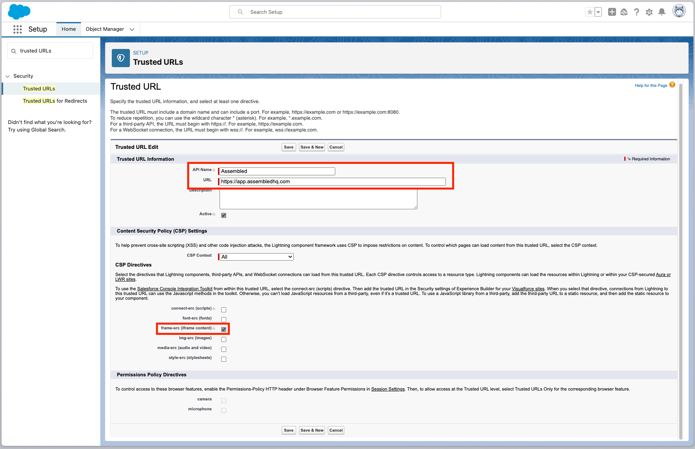This screenshot has width=695, height=449.
Task: Click the Active field info help icon
Action: click(x=214, y=214)
